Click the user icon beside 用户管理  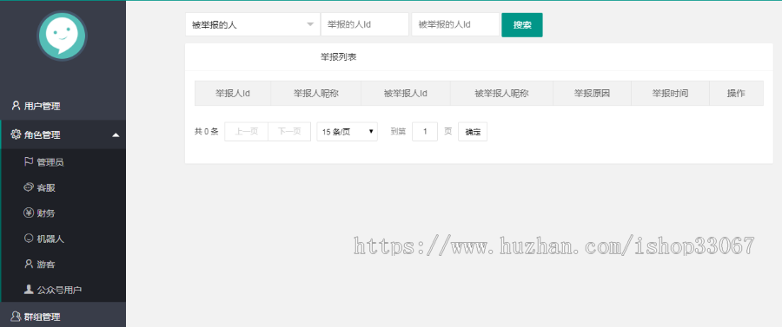point(16,106)
